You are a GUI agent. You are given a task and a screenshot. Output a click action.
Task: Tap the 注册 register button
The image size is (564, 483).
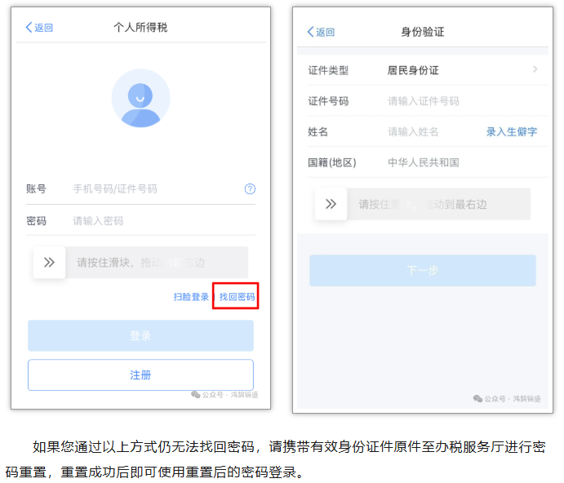coord(140,375)
